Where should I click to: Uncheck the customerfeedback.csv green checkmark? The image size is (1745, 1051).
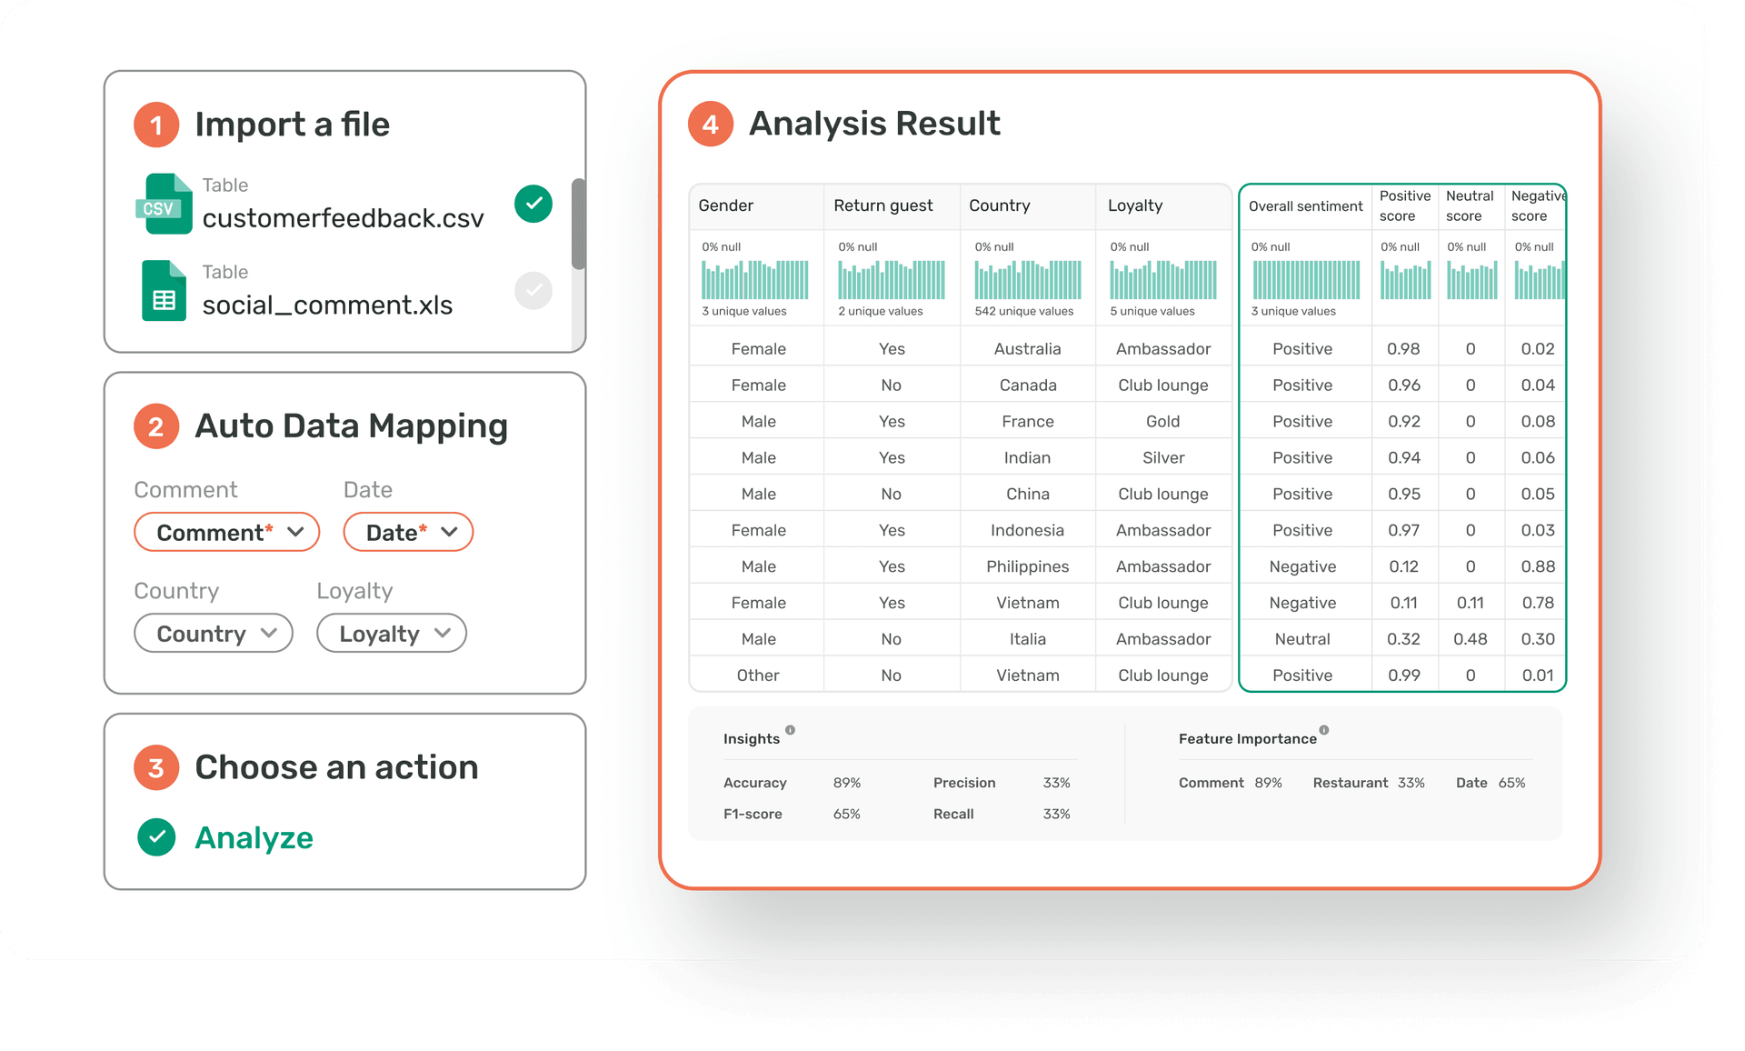point(533,204)
